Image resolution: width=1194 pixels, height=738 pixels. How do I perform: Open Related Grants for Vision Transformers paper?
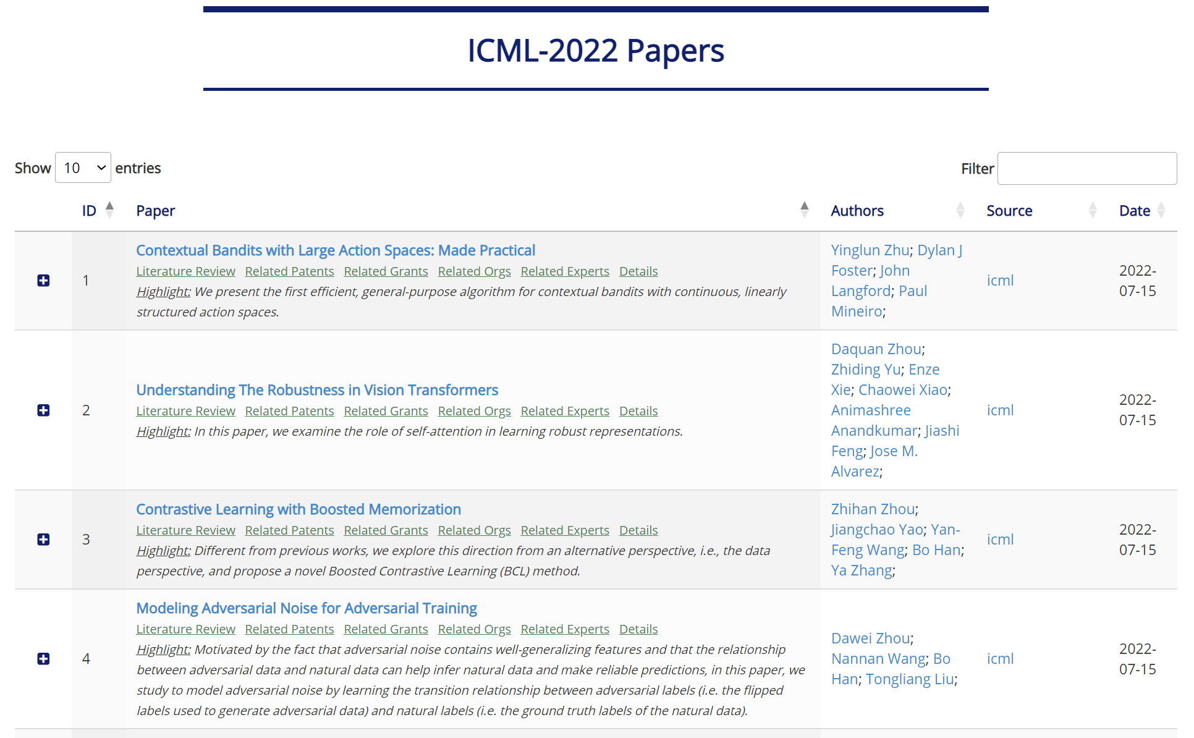tap(386, 411)
